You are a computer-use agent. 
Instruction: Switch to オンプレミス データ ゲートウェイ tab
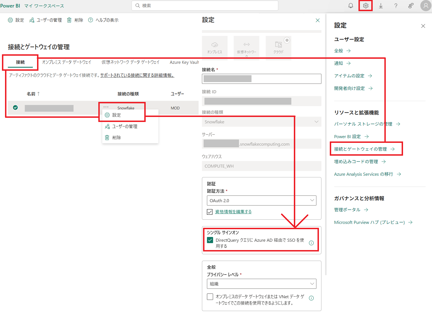(x=67, y=62)
